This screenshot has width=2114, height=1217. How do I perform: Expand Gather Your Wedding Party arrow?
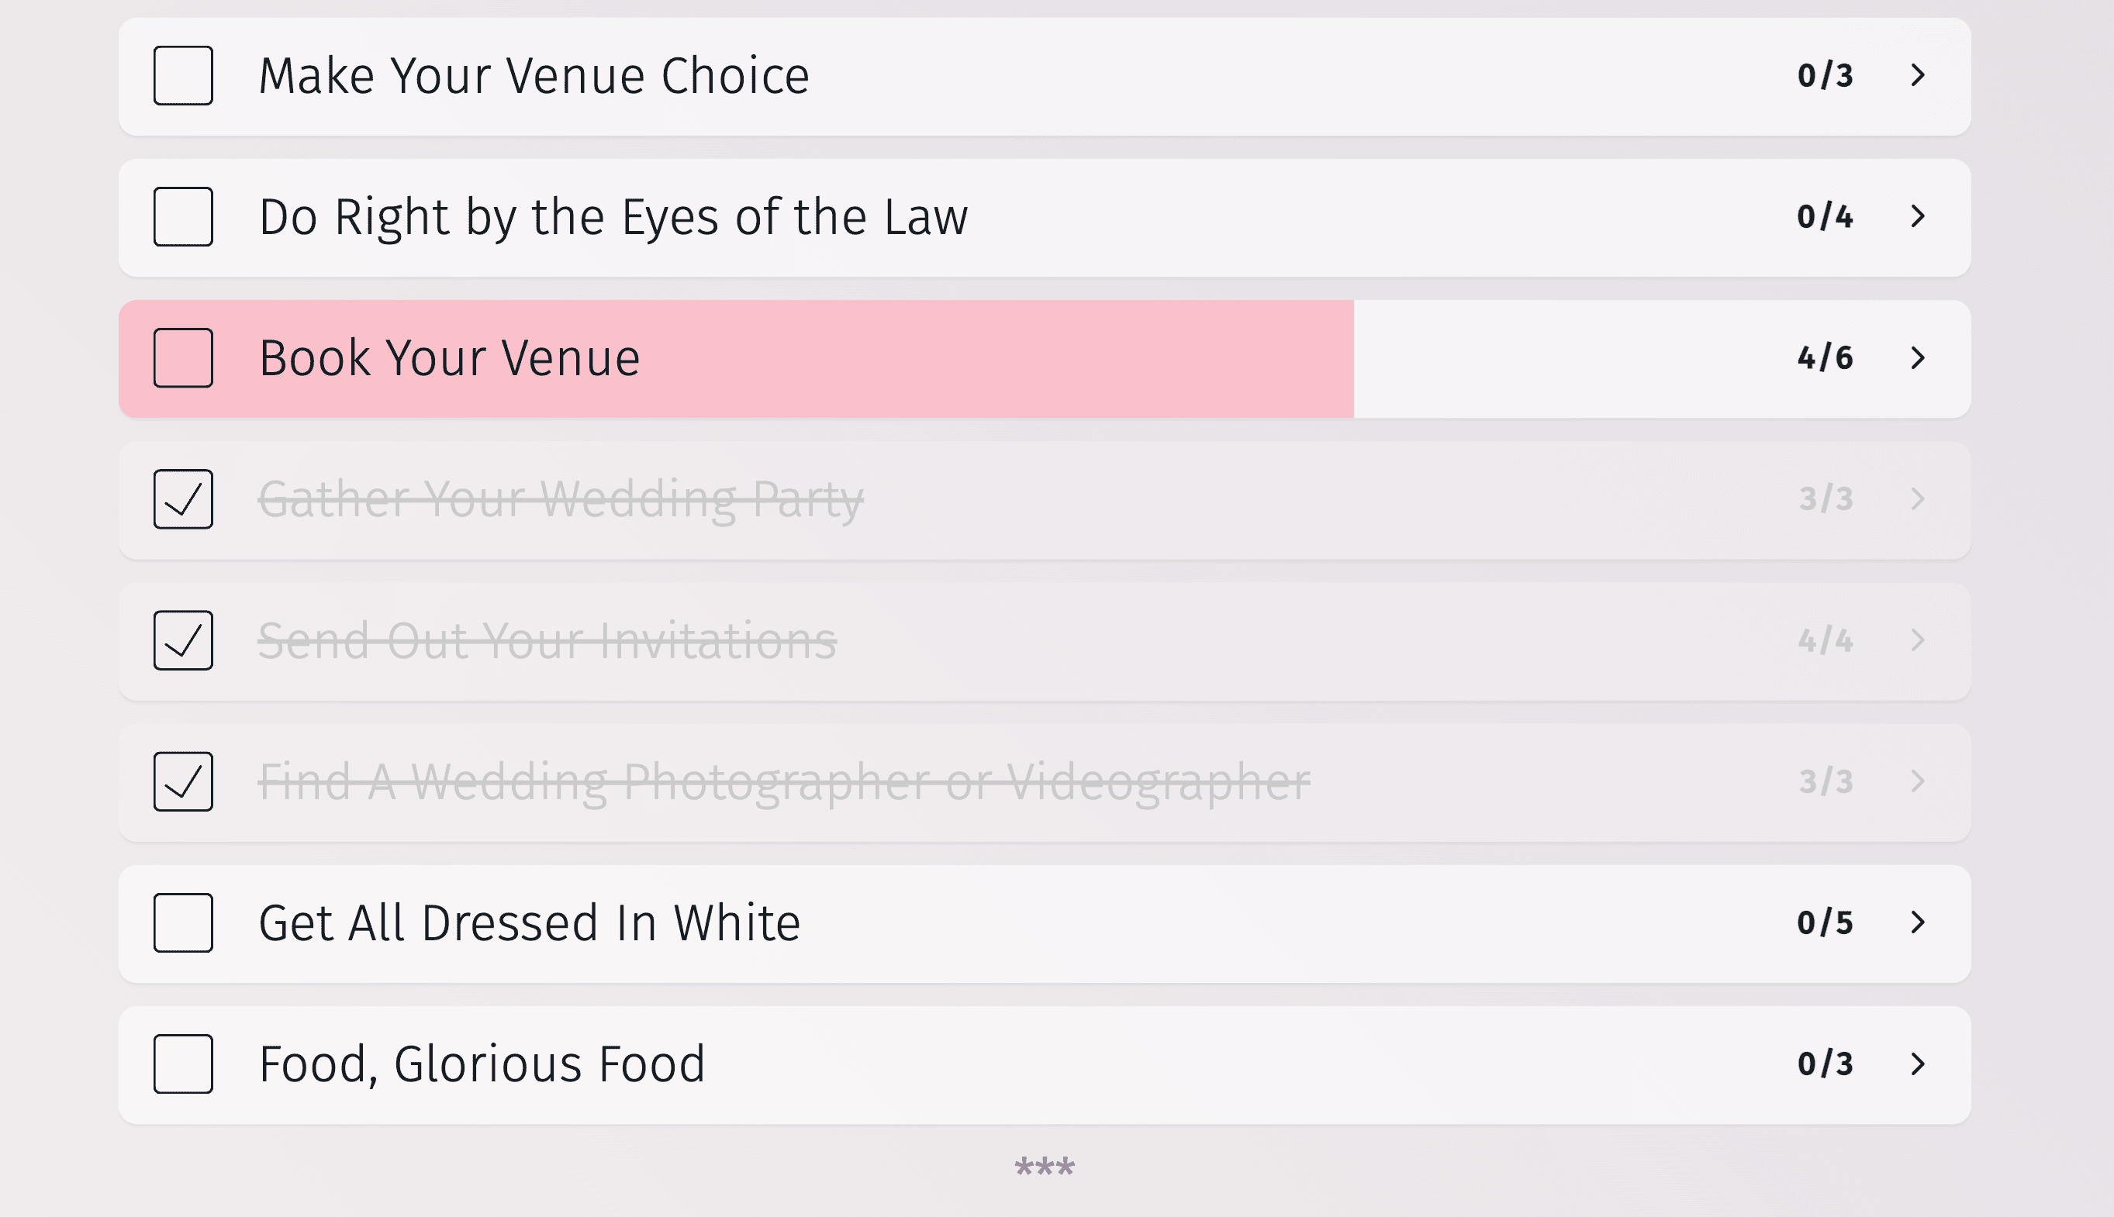[x=1919, y=499]
